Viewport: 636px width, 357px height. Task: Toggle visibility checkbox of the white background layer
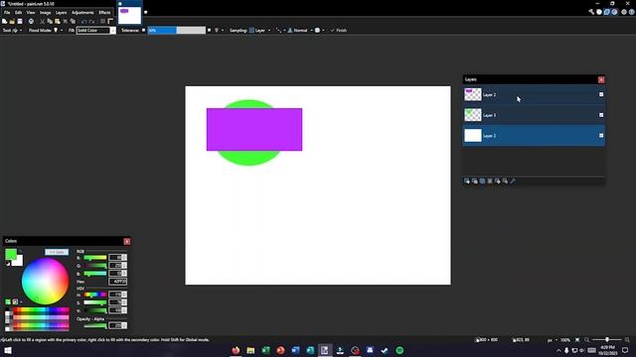click(x=601, y=135)
